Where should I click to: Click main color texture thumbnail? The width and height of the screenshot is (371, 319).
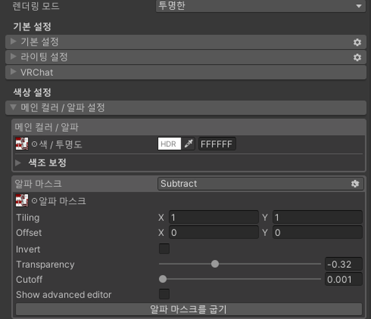coord(22,143)
